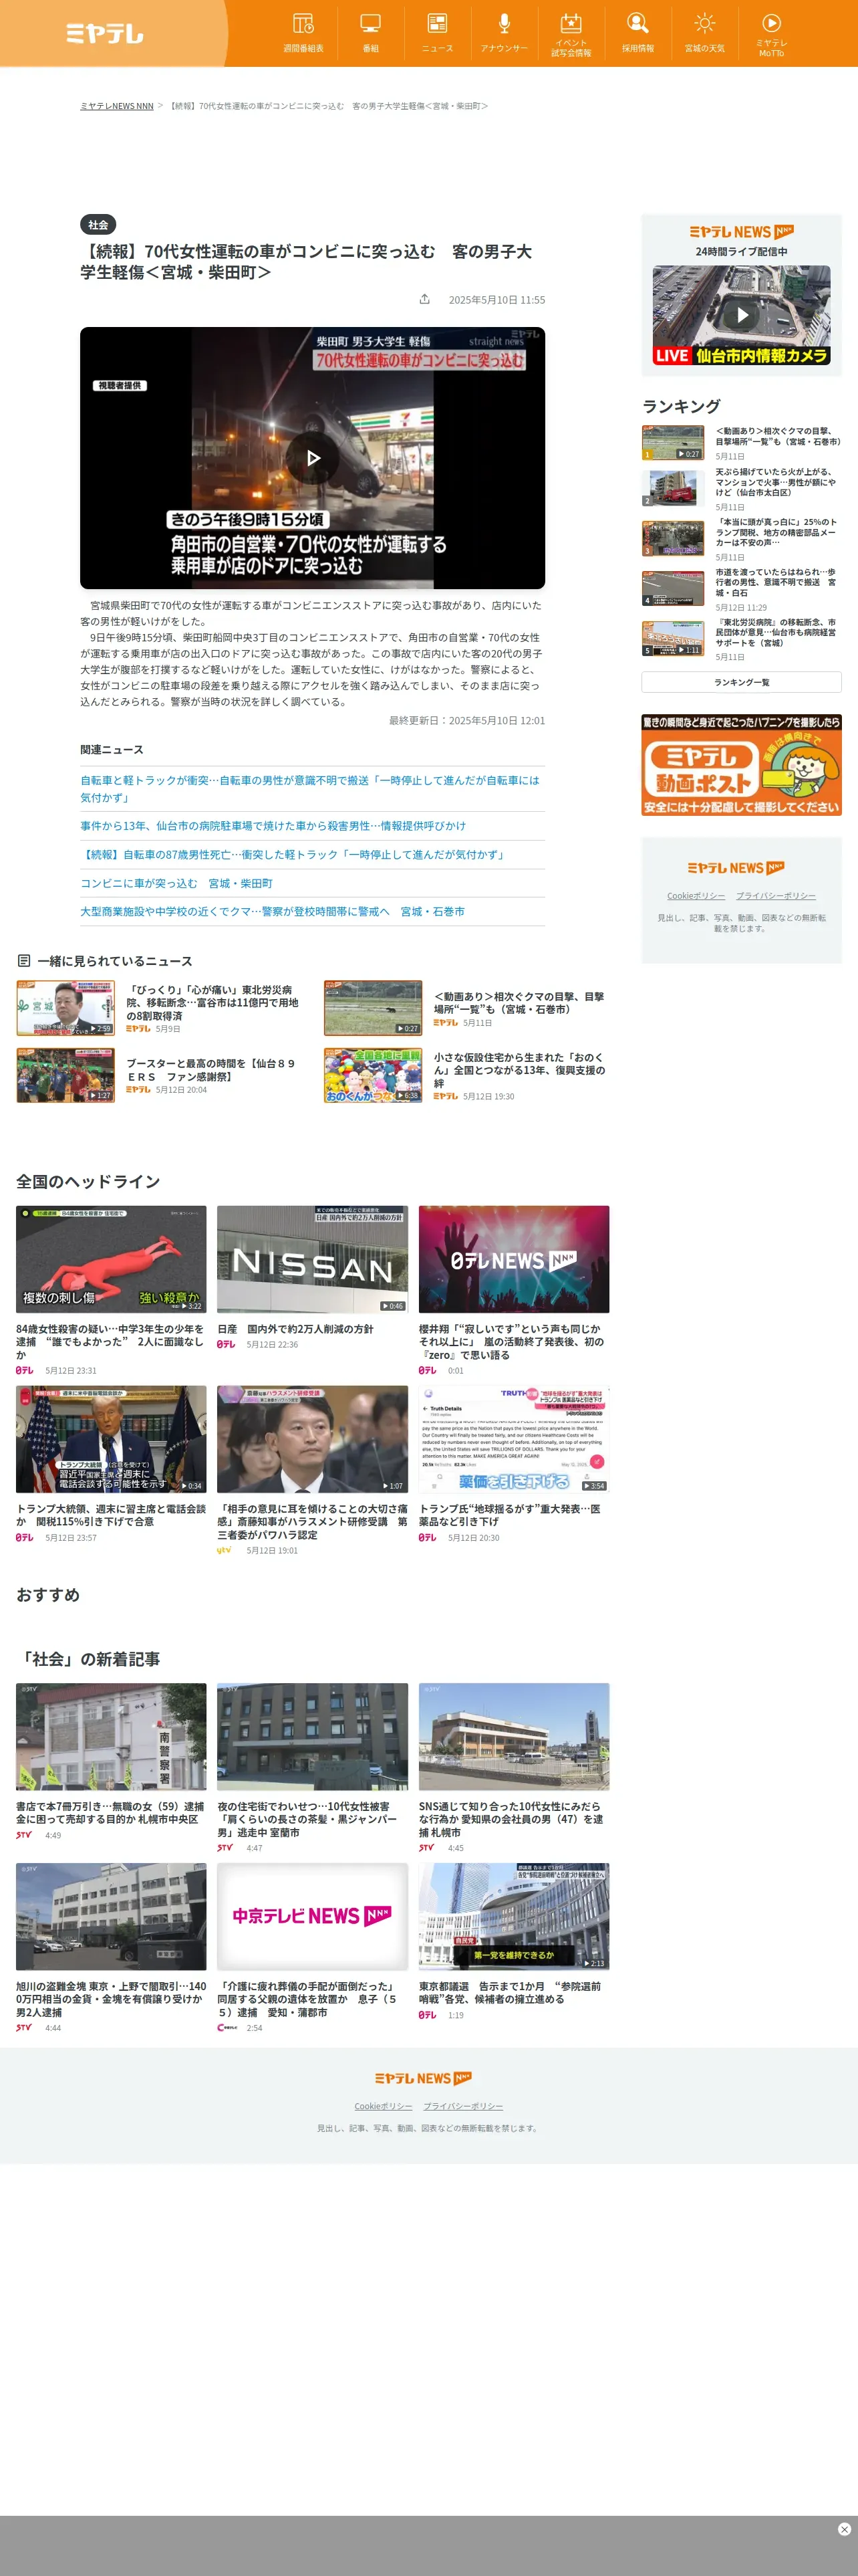Open 櫻井翔 嵐の活動終了 headline

pyautogui.click(x=513, y=1342)
